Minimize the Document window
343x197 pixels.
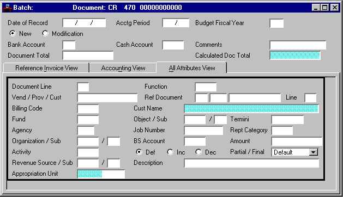coord(315,8)
